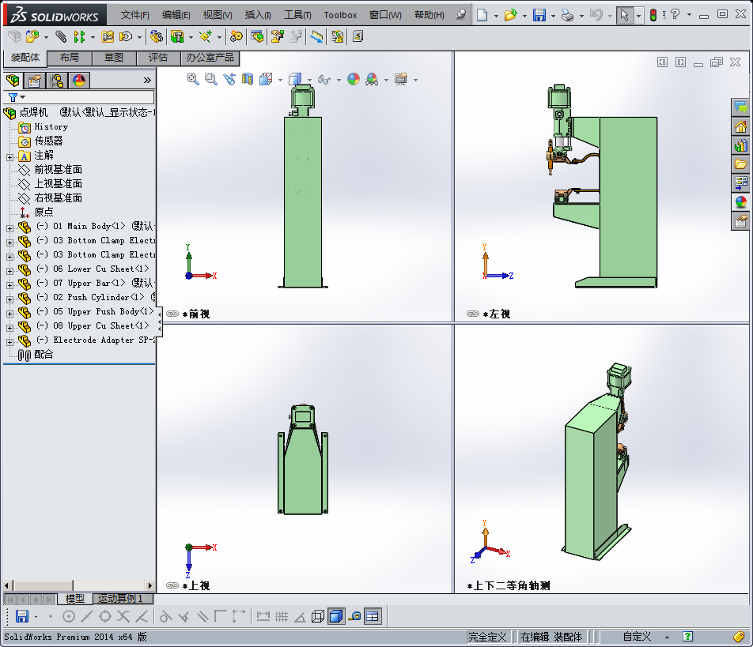This screenshot has width=753, height=647.
Task: Toggle the four-view layout button
Action: (x=373, y=616)
